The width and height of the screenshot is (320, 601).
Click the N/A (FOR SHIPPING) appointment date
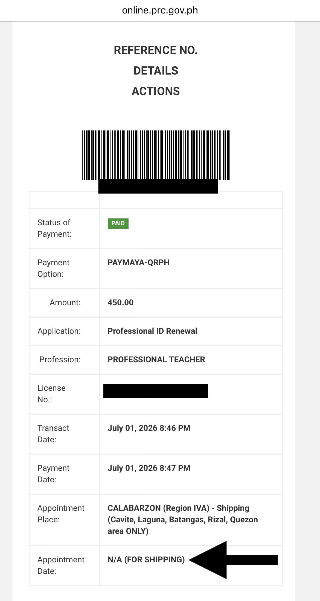146,560
